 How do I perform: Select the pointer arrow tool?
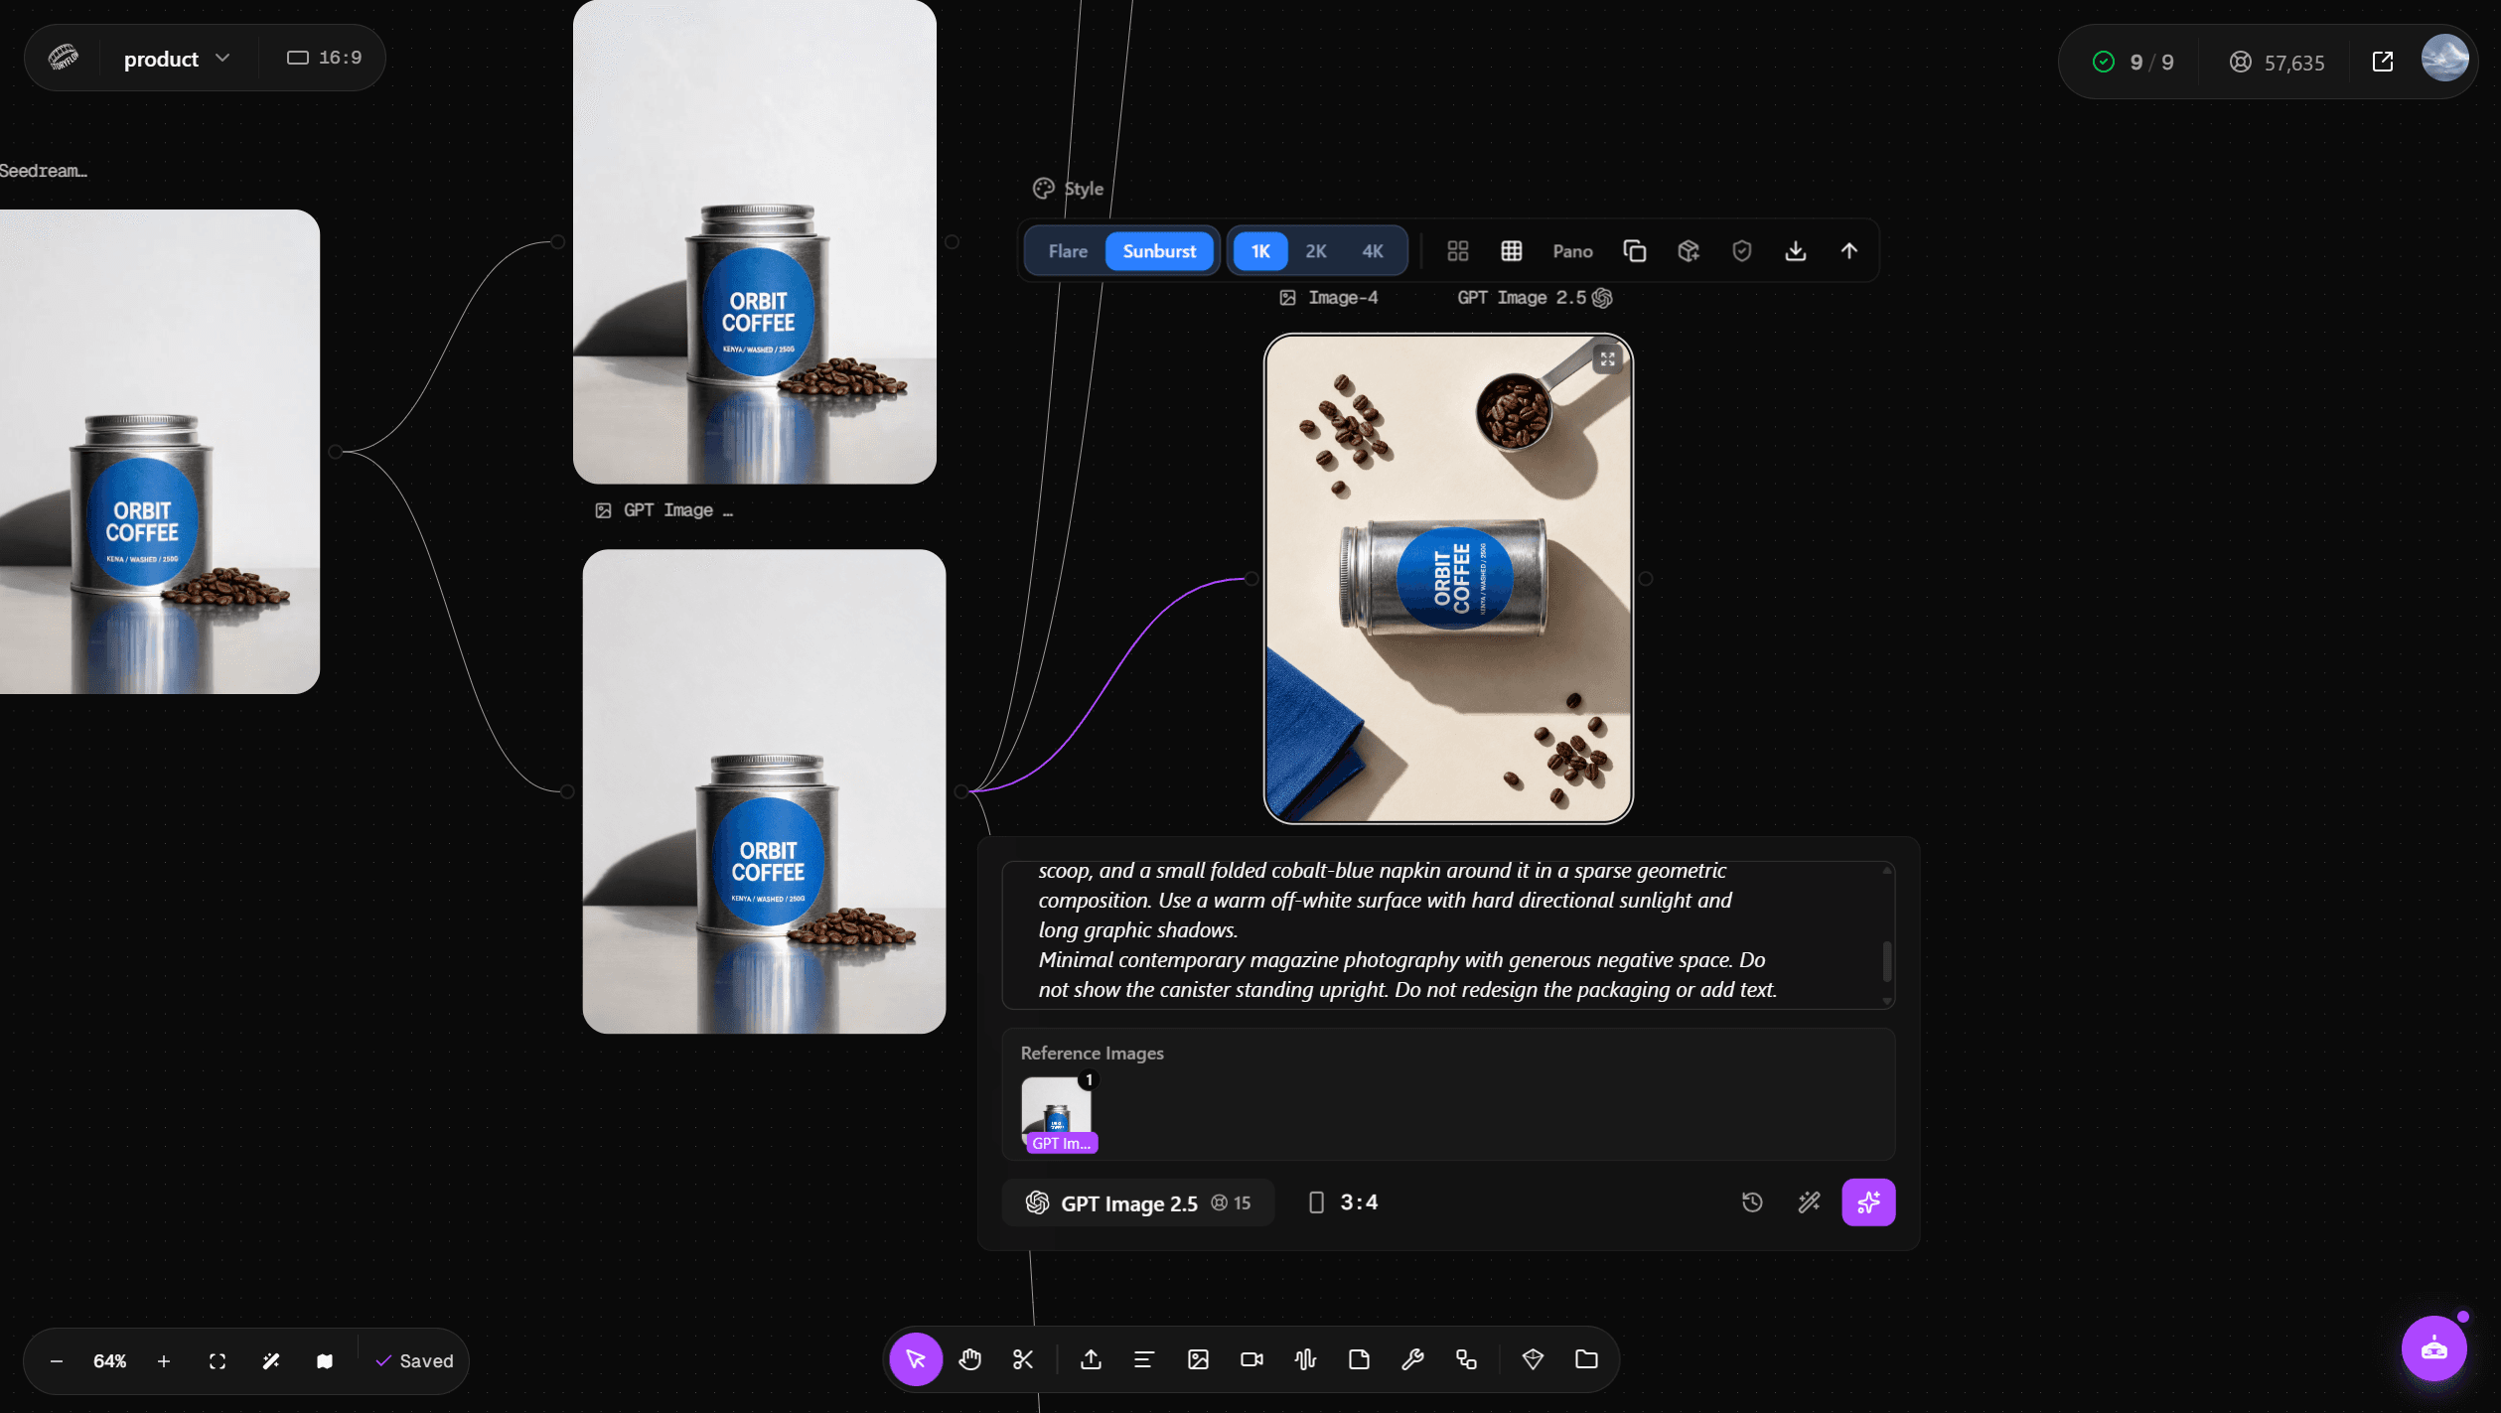(915, 1359)
